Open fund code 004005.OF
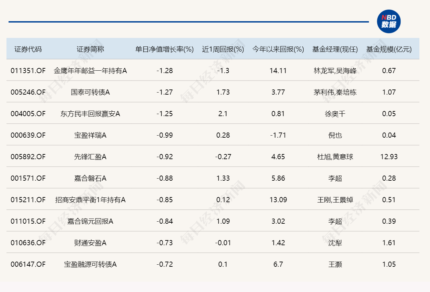Image resolution: width=430 pixels, height=292 pixels. pos(28,114)
